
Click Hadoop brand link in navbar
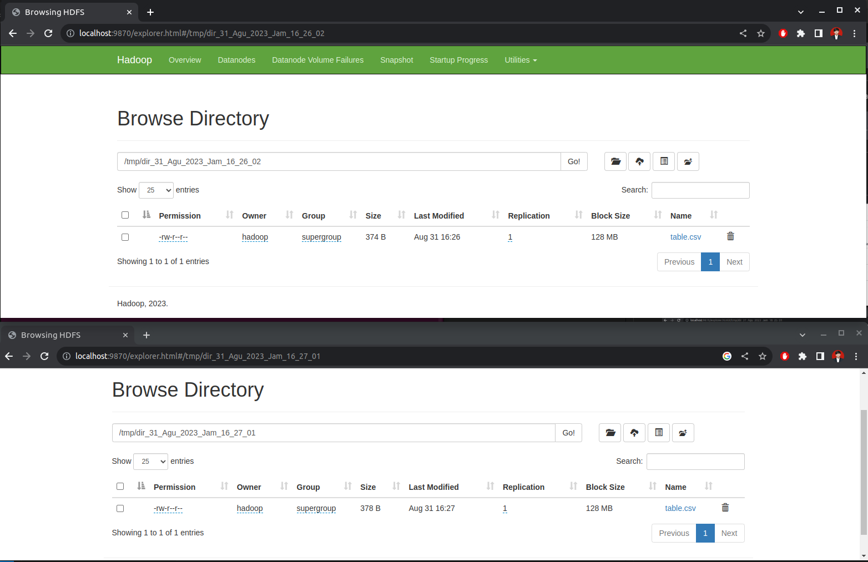pyautogui.click(x=134, y=60)
